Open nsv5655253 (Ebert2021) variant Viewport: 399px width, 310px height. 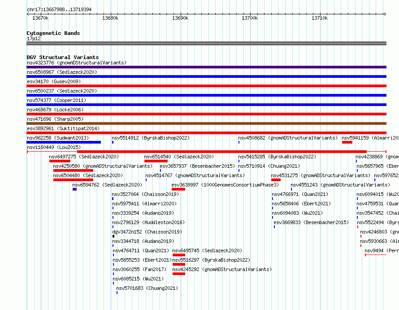[x=142, y=260]
